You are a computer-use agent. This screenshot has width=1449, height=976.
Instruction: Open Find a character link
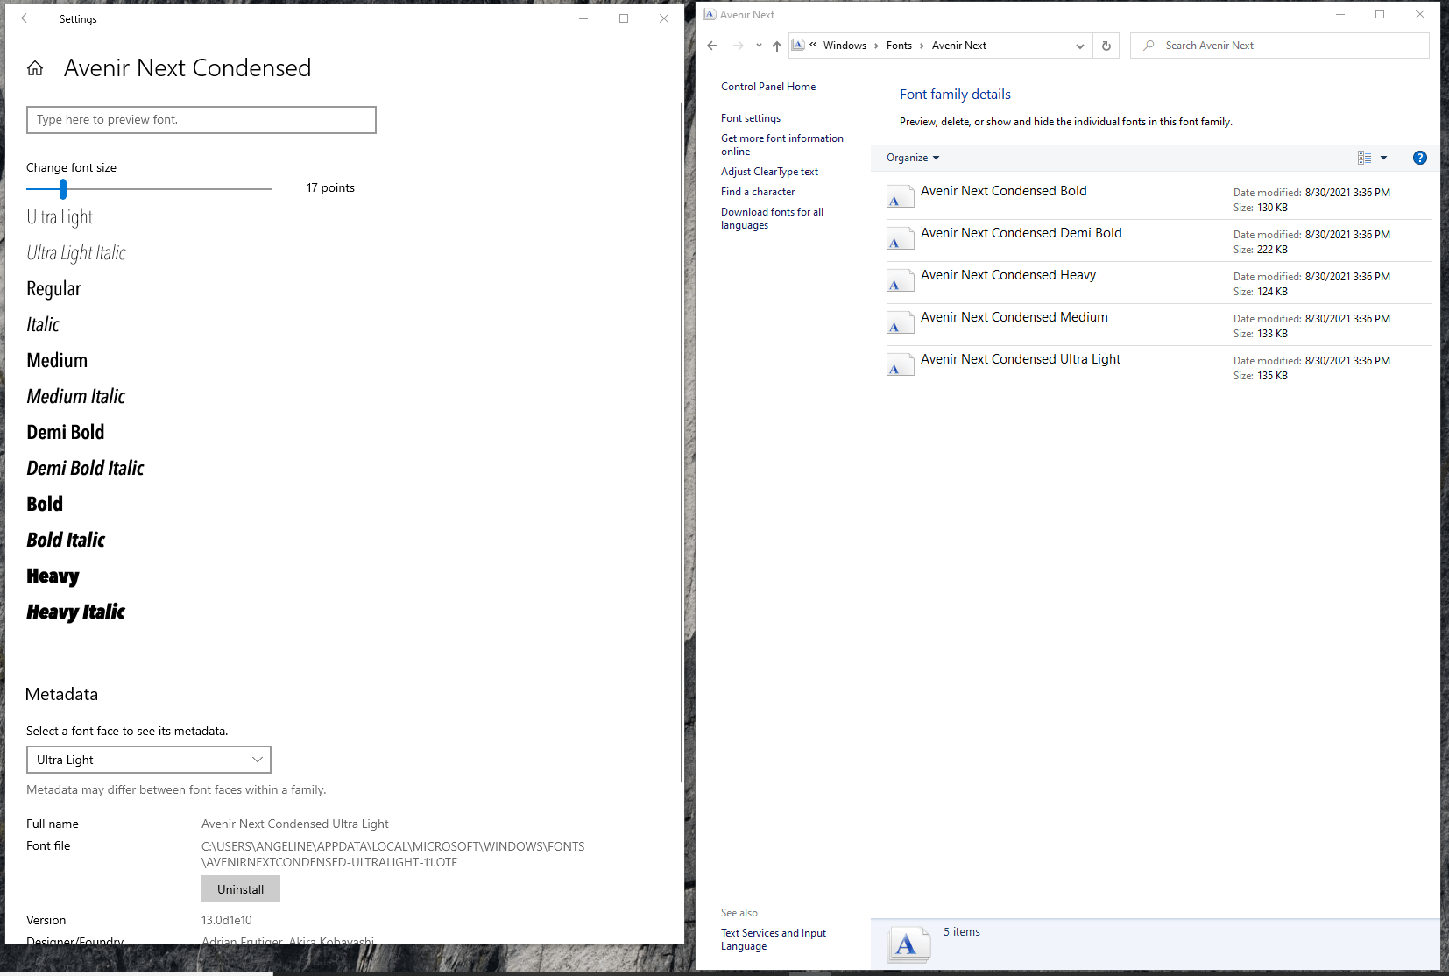tap(758, 192)
